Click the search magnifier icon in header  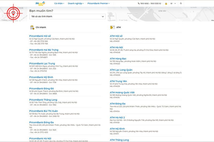tap(181, 3)
